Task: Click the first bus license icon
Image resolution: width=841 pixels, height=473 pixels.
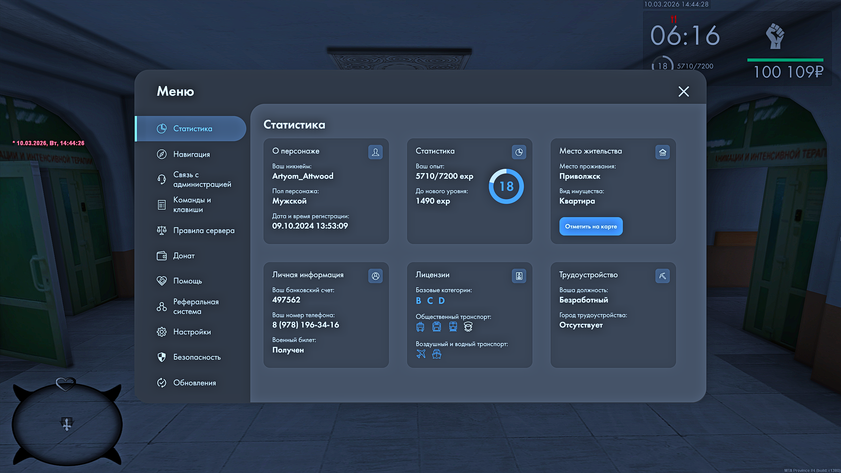Action: point(420,327)
